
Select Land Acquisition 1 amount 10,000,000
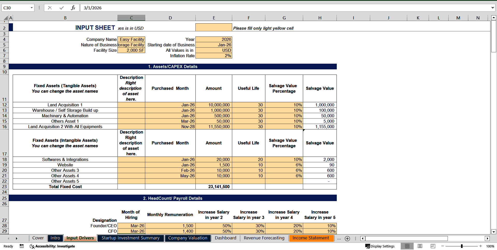[214, 105]
